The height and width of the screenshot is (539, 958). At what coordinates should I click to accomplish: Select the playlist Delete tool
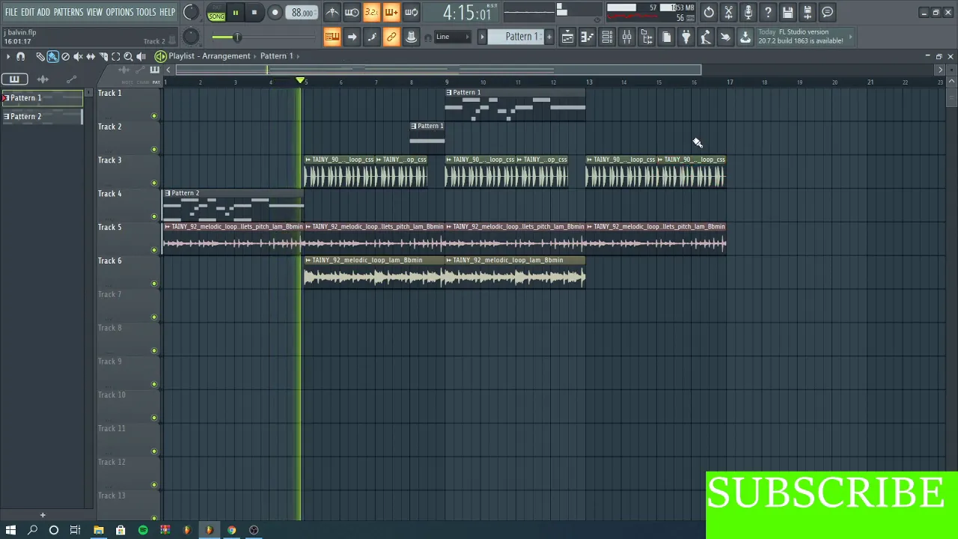click(65, 56)
